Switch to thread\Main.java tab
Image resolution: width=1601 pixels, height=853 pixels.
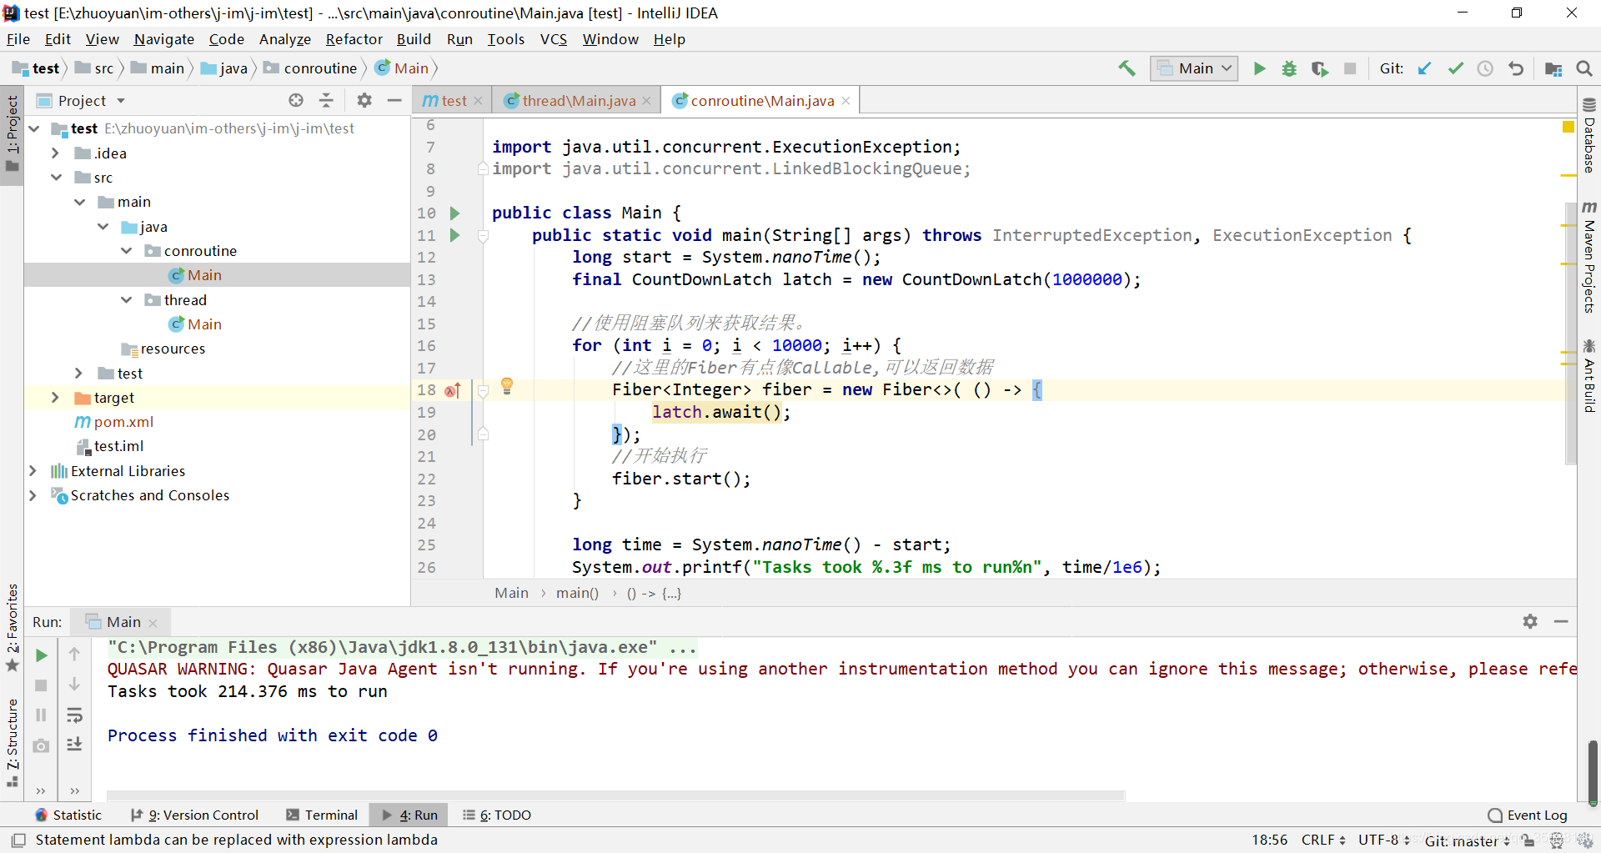click(577, 101)
